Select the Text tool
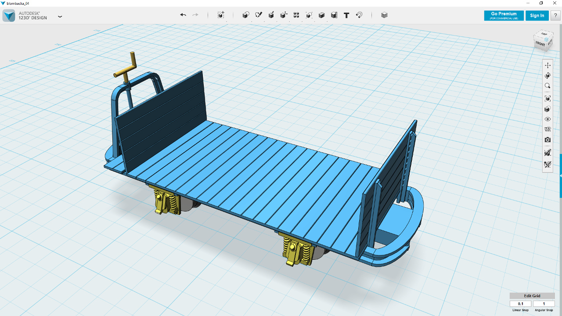The width and height of the screenshot is (562, 316). tap(346, 15)
